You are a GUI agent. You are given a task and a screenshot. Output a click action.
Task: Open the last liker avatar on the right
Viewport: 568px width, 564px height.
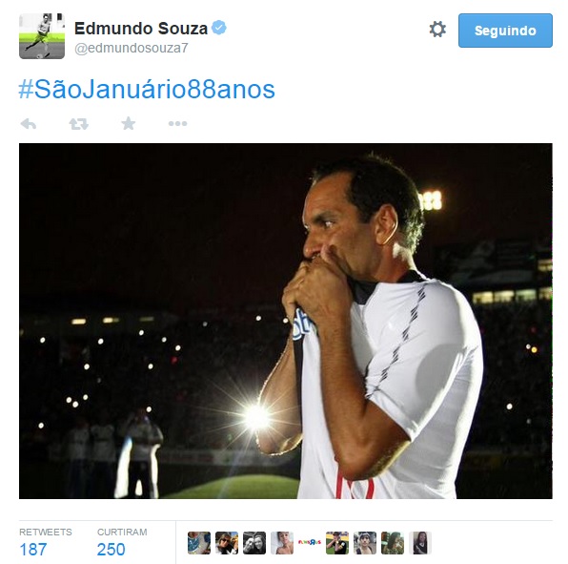[x=420, y=543]
